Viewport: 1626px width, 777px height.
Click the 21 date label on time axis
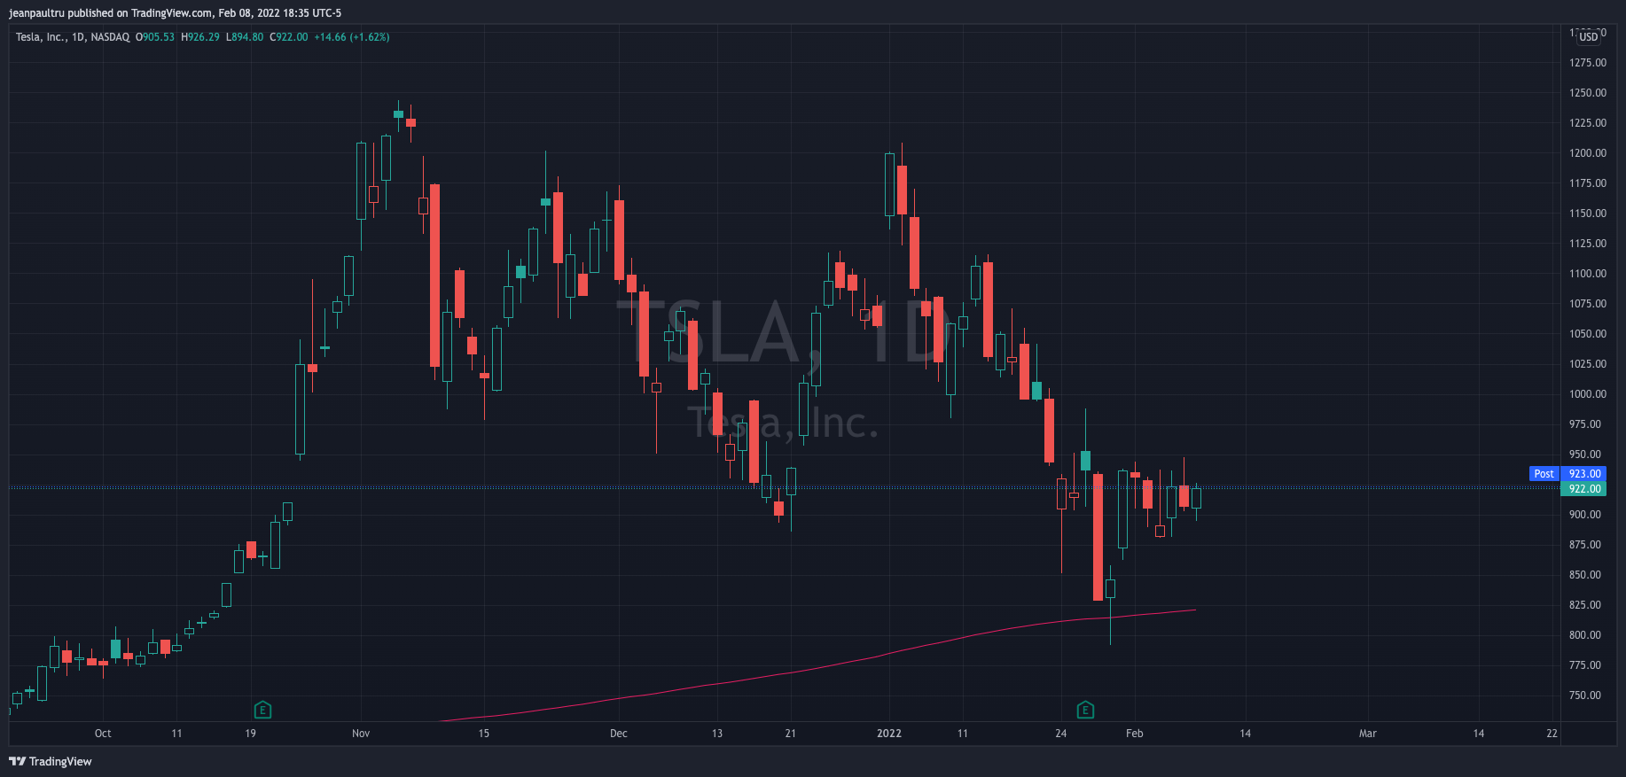[x=791, y=734]
